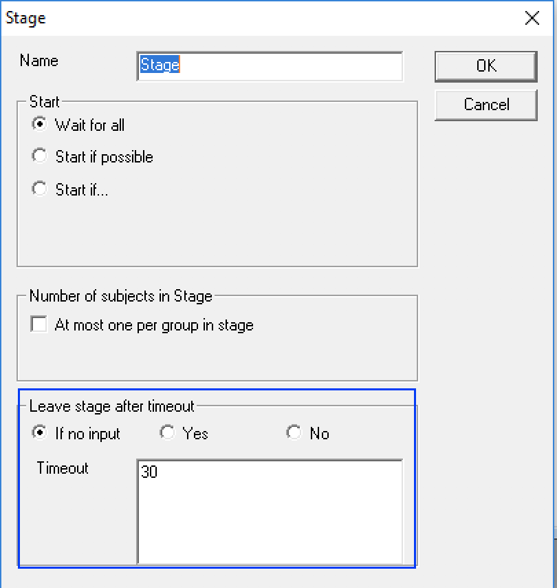The image size is (557, 588).
Task: Select the 'Start if...' radio button
Action: coord(39,189)
